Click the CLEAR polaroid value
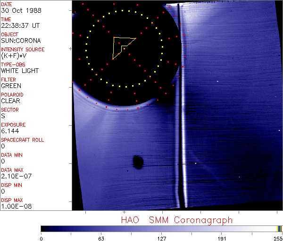Viewport: 283px width, 241px height. (x=10, y=101)
